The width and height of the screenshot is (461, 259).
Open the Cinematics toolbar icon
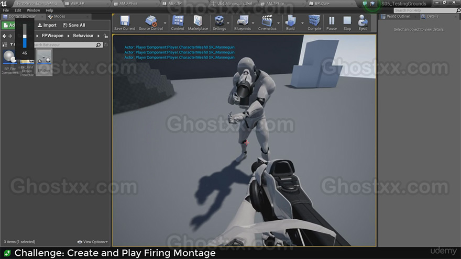[x=267, y=23]
